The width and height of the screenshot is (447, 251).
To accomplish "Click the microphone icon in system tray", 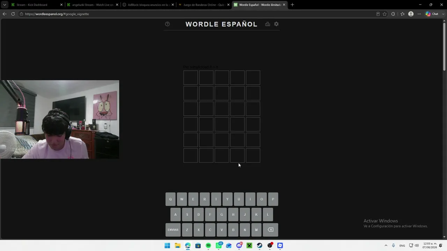I will [x=393, y=245].
